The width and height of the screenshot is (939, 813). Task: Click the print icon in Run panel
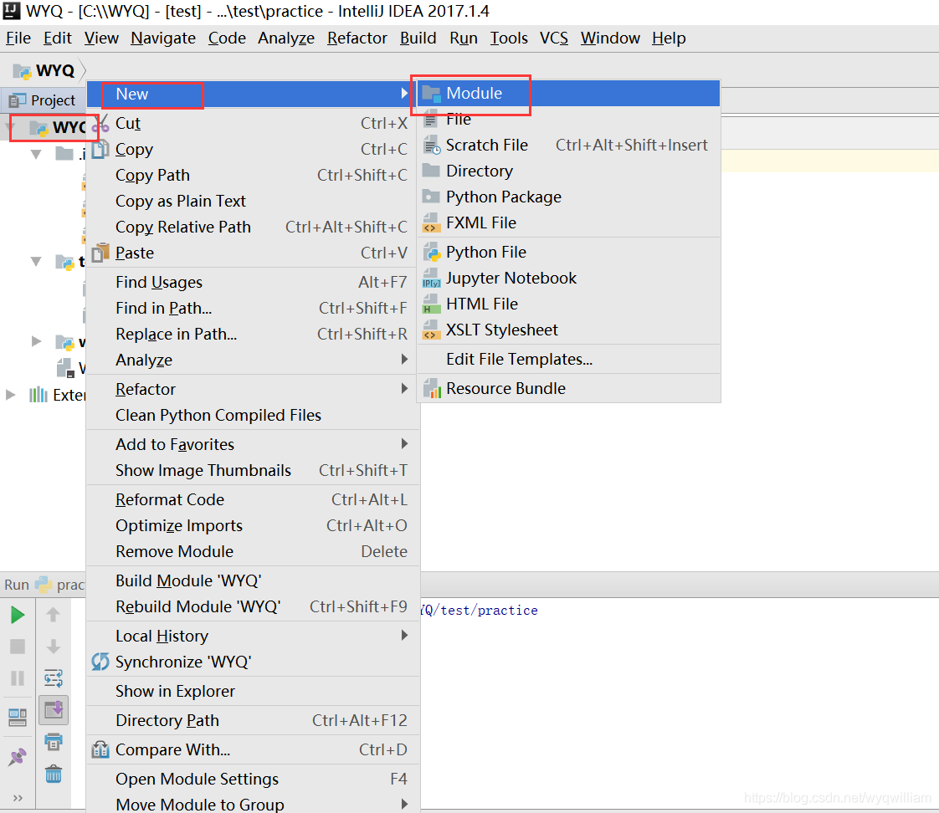(54, 743)
